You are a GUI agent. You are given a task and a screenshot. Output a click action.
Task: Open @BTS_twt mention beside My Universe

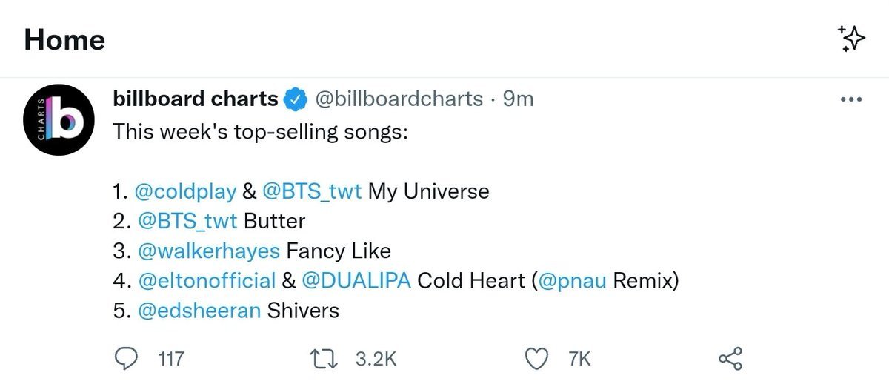point(312,191)
